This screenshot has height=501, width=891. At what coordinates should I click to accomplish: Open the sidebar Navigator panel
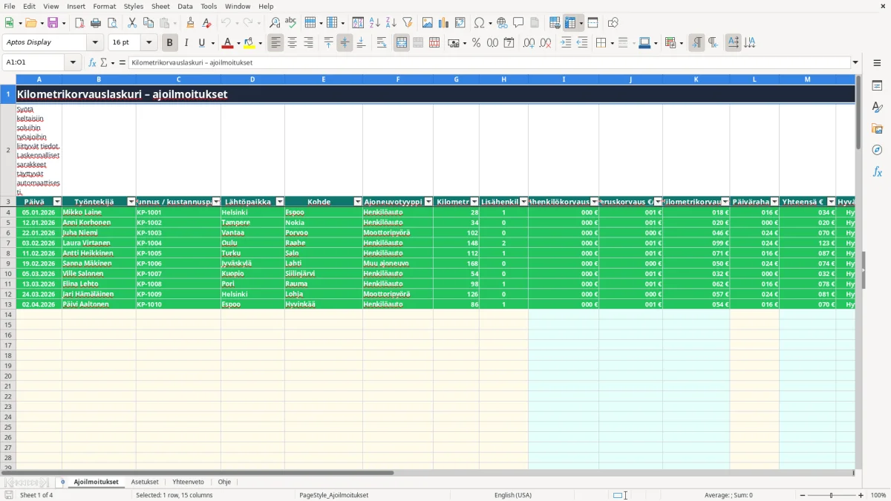pyautogui.click(x=877, y=150)
